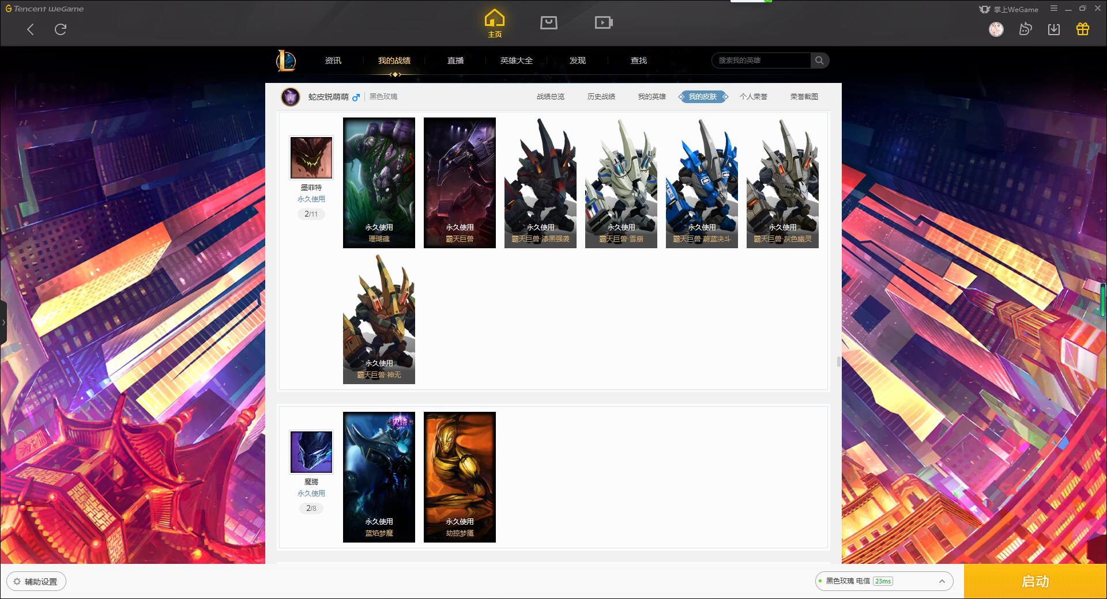Focus the 搜索我的英雄 search field
The height and width of the screenshot is (599, 1107).
coord(761,60)
